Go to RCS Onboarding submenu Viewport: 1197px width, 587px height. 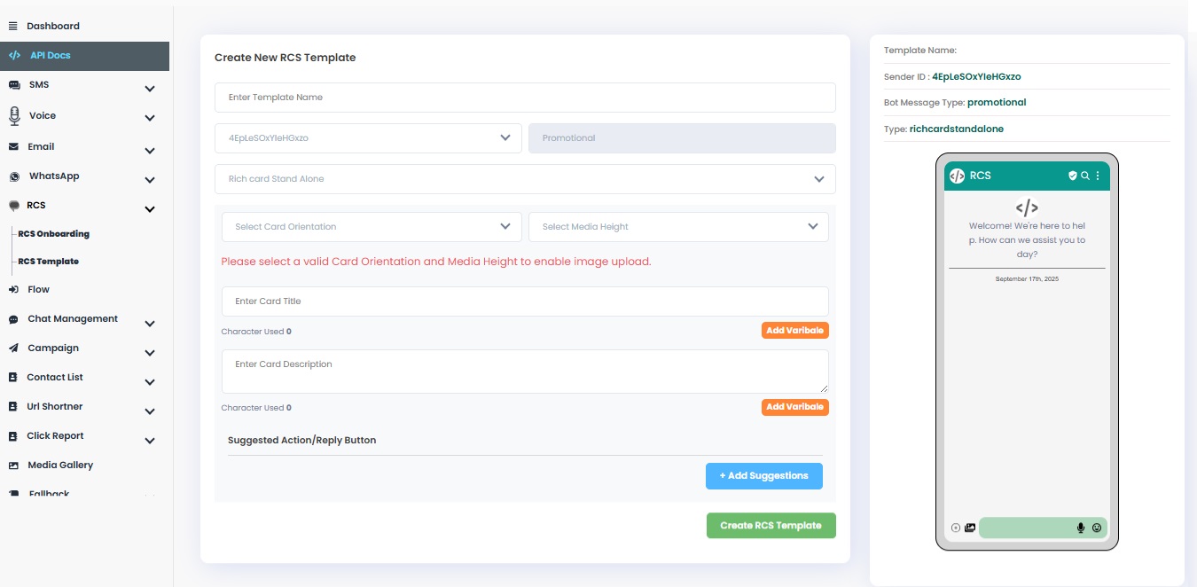click(x=53, y=234)
